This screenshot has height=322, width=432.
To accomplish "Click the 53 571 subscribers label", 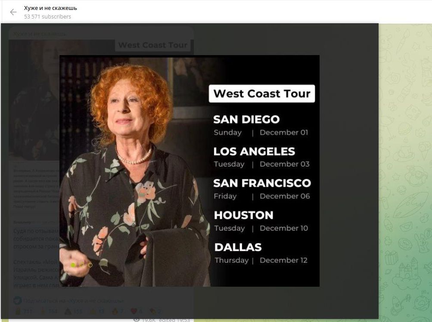I will pyautogui.click(x=47, y=17).
